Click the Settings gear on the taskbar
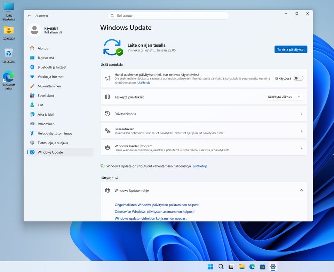The image size is (334, 272). pyautogui.click(x=273, y=266)
